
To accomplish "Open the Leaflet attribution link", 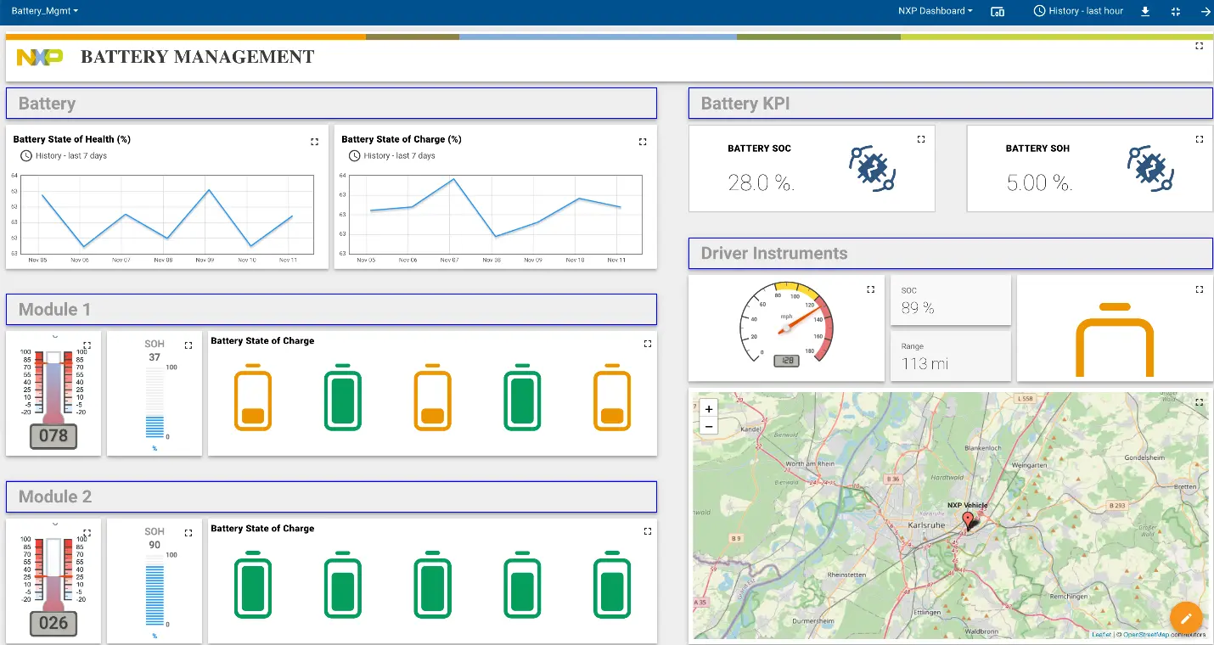I will click(x=1101, y=635).
